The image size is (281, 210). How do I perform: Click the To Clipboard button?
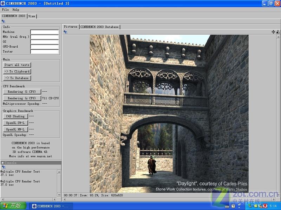pyautogui.click(x=17, y=71)
